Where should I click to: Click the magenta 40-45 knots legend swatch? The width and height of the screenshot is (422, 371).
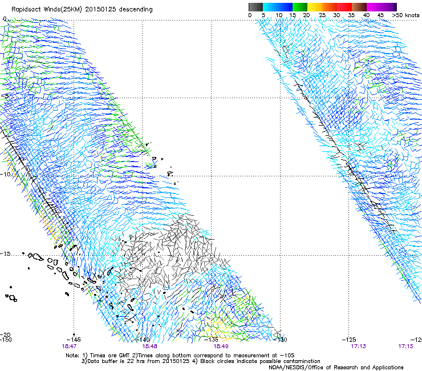[374, 7]
